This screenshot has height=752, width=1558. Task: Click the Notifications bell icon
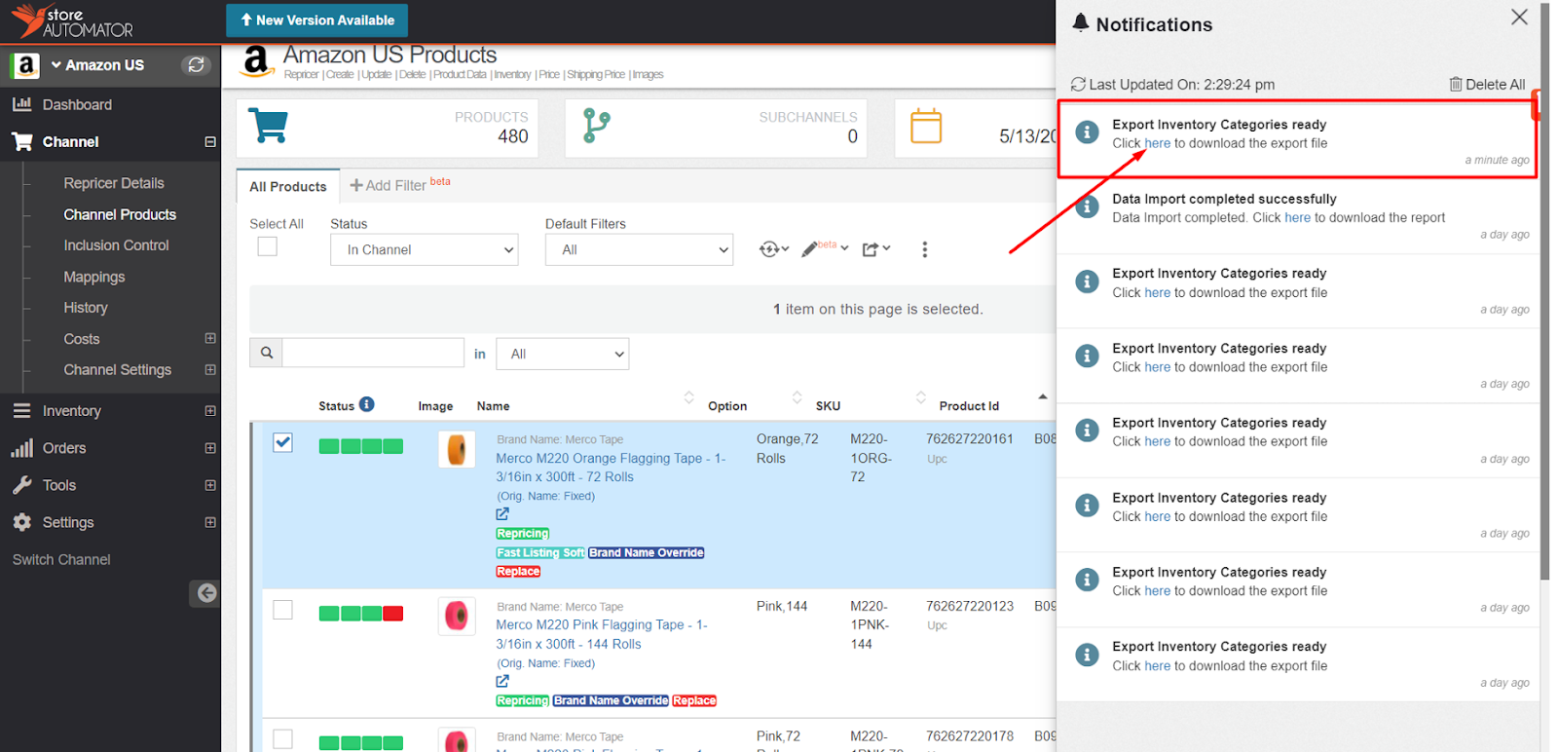click(x=1080, y=23)
